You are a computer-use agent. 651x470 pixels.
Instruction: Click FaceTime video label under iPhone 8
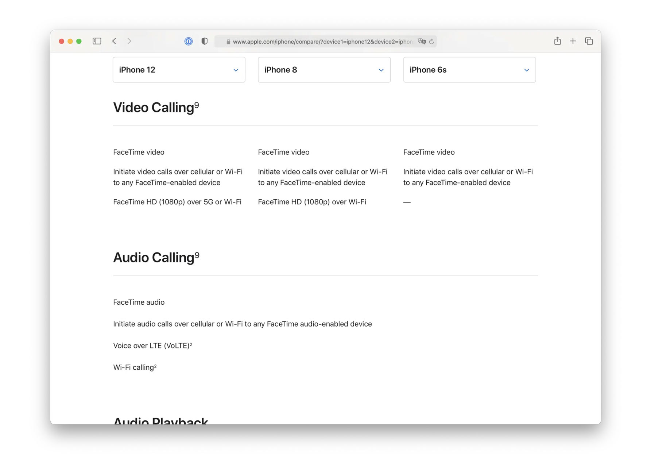(x=284, y=152)
